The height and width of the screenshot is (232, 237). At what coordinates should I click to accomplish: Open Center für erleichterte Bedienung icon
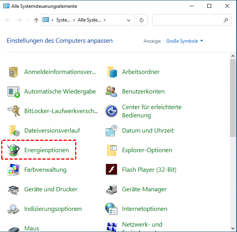coord(111,111)
